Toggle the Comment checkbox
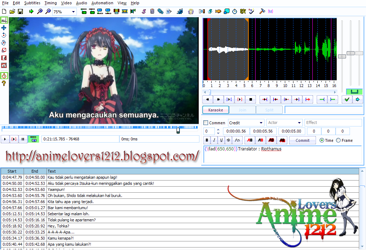Viewport: 366px width, 250px height. point(206,122)
